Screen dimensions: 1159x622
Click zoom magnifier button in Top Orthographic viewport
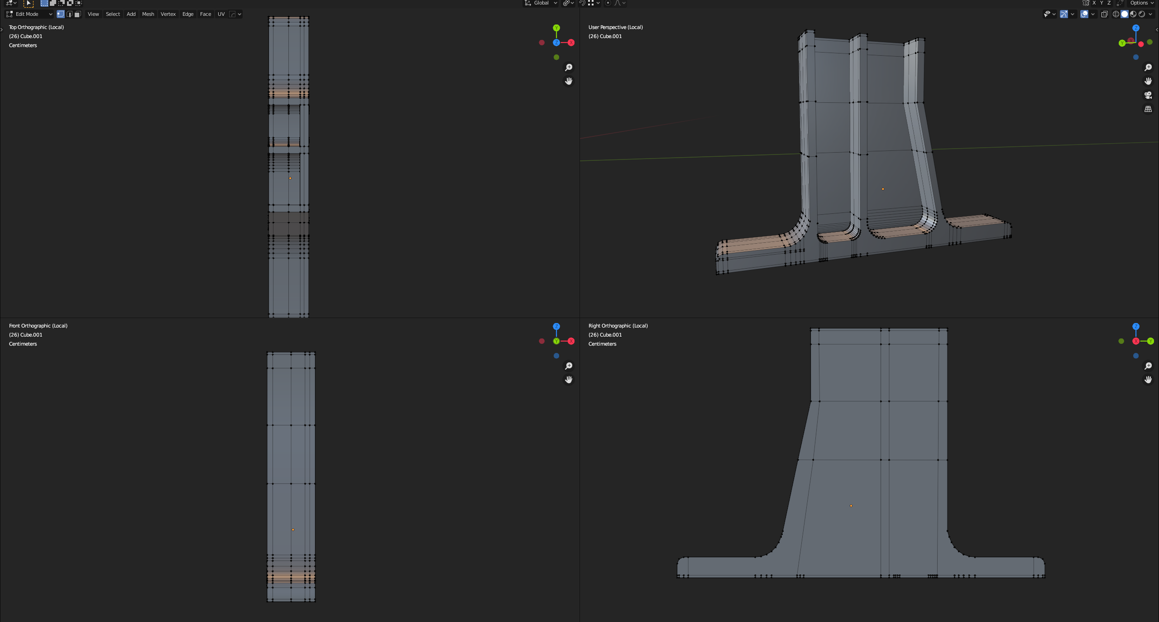click(569, 67)
